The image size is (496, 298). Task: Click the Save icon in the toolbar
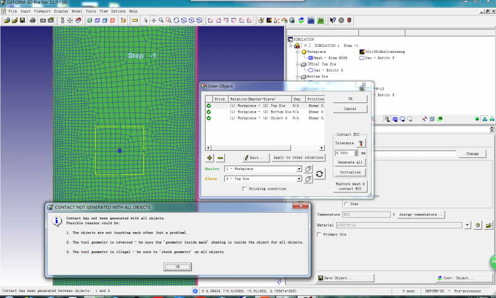pos(22,20)
